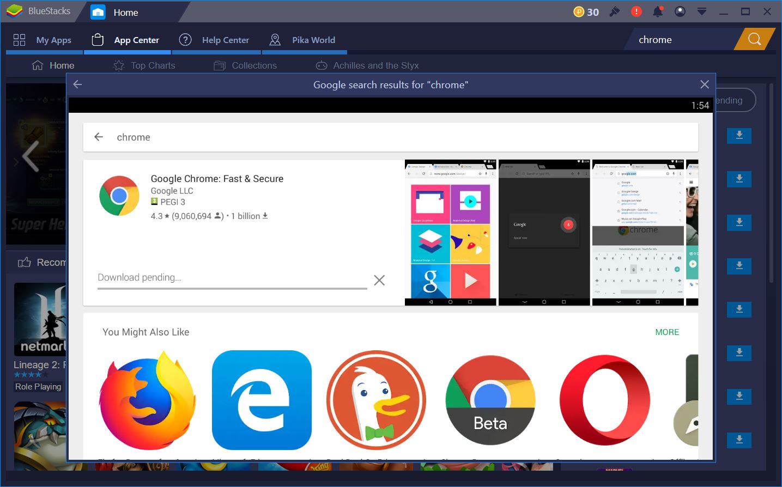
Task: Click the orange search magnifier button
Action: (754, 40)
